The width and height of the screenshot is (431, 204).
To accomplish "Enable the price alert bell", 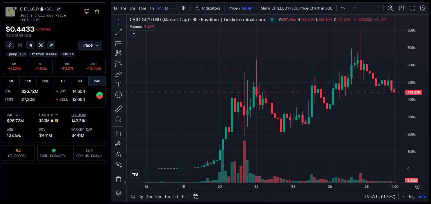I will (x=87, y=11).
